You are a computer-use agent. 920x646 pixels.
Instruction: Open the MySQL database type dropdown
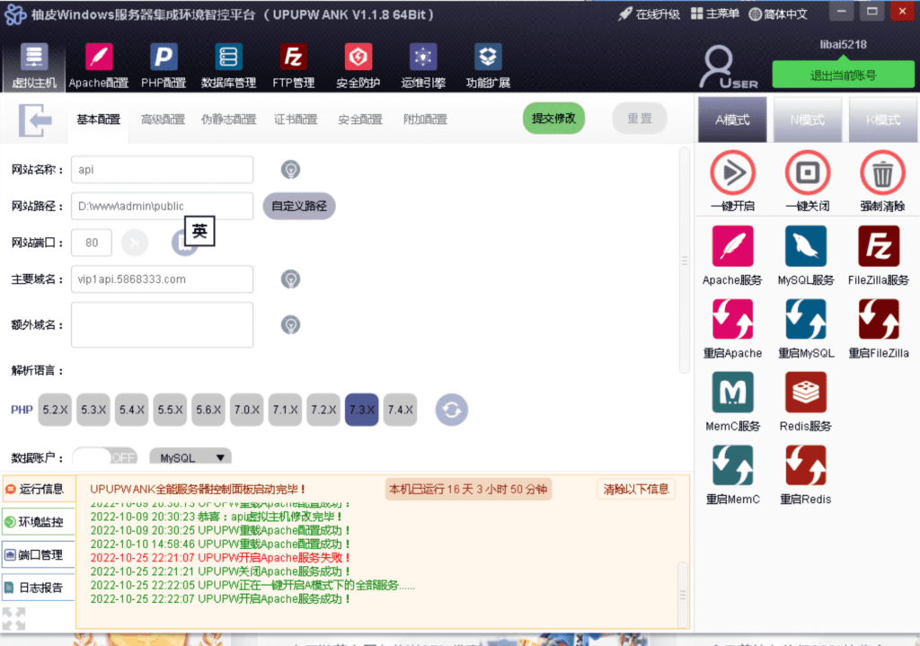pyautogui.click(x=190, y=456)
